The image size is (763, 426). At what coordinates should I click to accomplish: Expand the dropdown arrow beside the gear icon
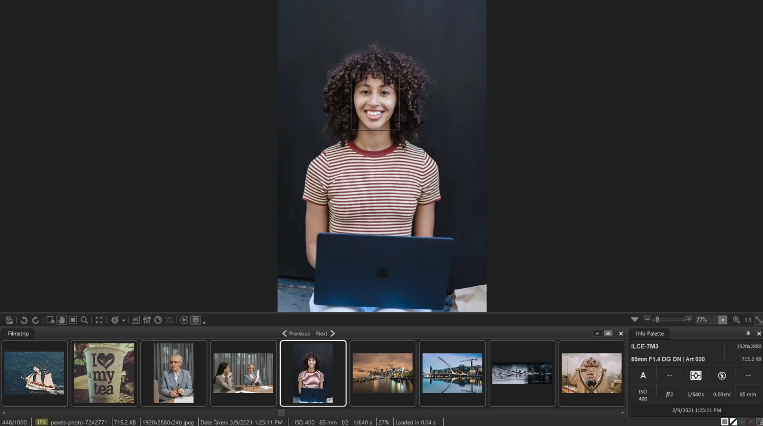pos(124,320)
